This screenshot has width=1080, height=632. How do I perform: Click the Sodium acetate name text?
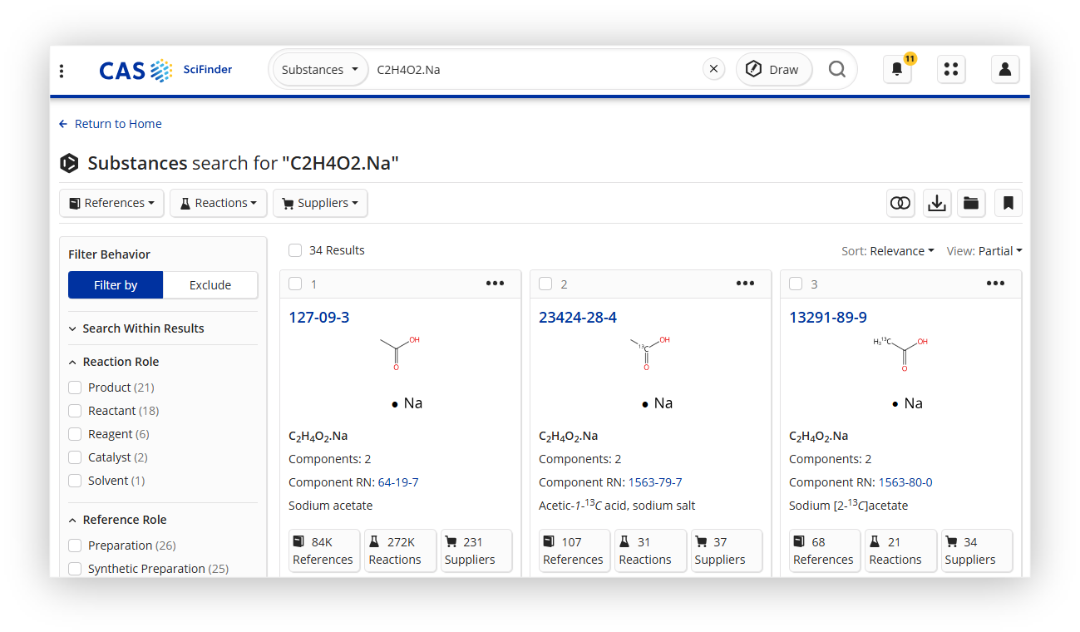pos(331,506)
